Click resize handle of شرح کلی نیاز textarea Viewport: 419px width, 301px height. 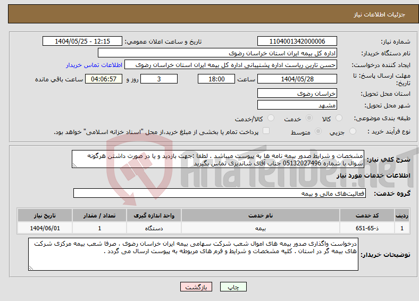point(74,165)
